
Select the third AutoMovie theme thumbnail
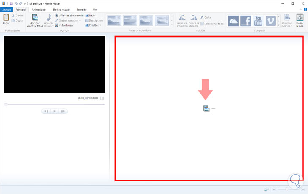146,20
